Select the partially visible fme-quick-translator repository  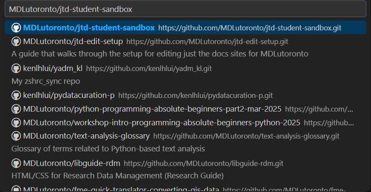point(121,189)
